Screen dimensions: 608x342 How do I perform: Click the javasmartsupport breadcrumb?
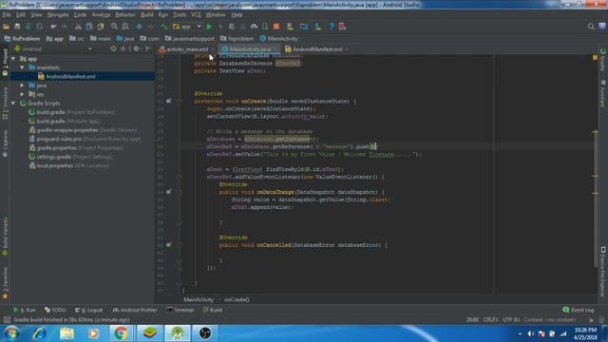(x=189, y=39)
